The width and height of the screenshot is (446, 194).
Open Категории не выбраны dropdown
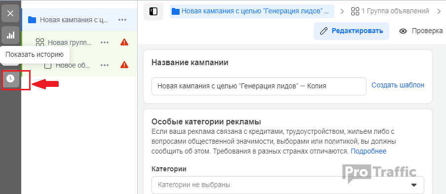pos(288,185)
